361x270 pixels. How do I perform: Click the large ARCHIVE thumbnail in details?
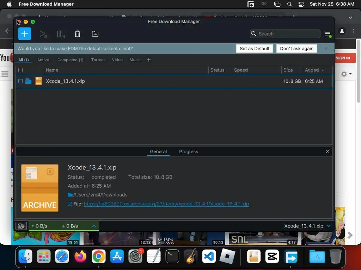[40, 188]
